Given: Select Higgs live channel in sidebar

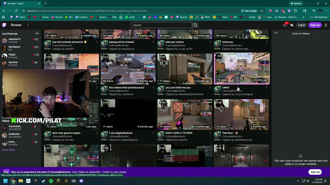Looking at the screenshot, I should point(20,56).
